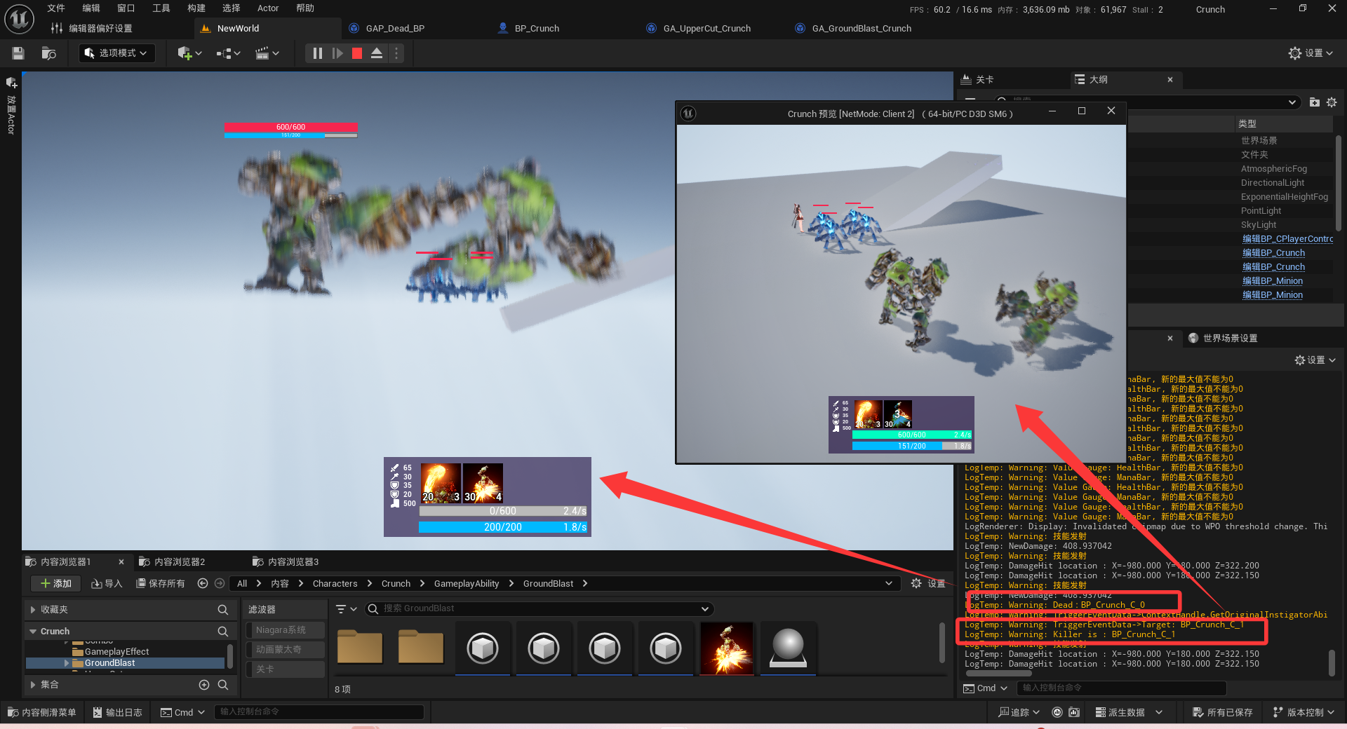Open the Output Log (输出日志) button
Screen dimensions: 1347x729
point(117,712)
